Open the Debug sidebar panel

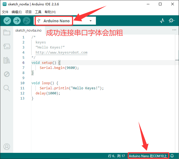pos(7,74)
